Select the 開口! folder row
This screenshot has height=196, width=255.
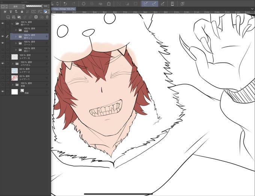coord(29,50)
